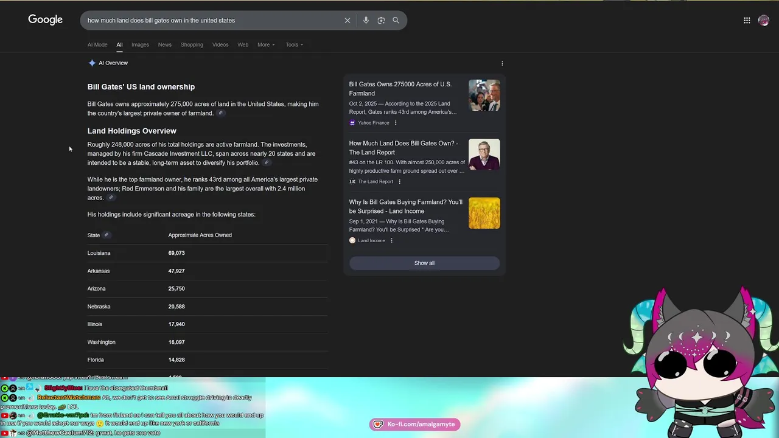Expand the Tools dropdown
779x438 pixels.
295,44
